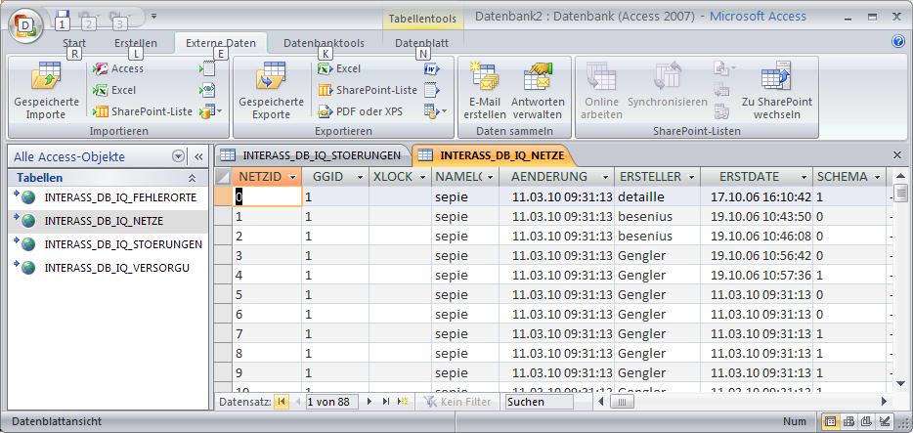913x433 pixels.
Task: Export as PDF oder XPS
Action: click(360, 111)
